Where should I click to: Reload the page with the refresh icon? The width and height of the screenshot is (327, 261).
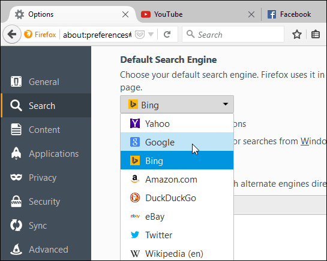pyautogui.click(x=167, y=34)
